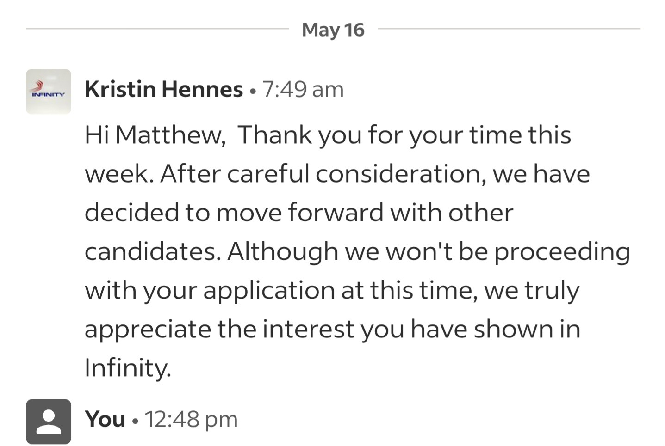Click the dot separator after Kristin Hennes

pyautogui.click(x=252, y=91)
